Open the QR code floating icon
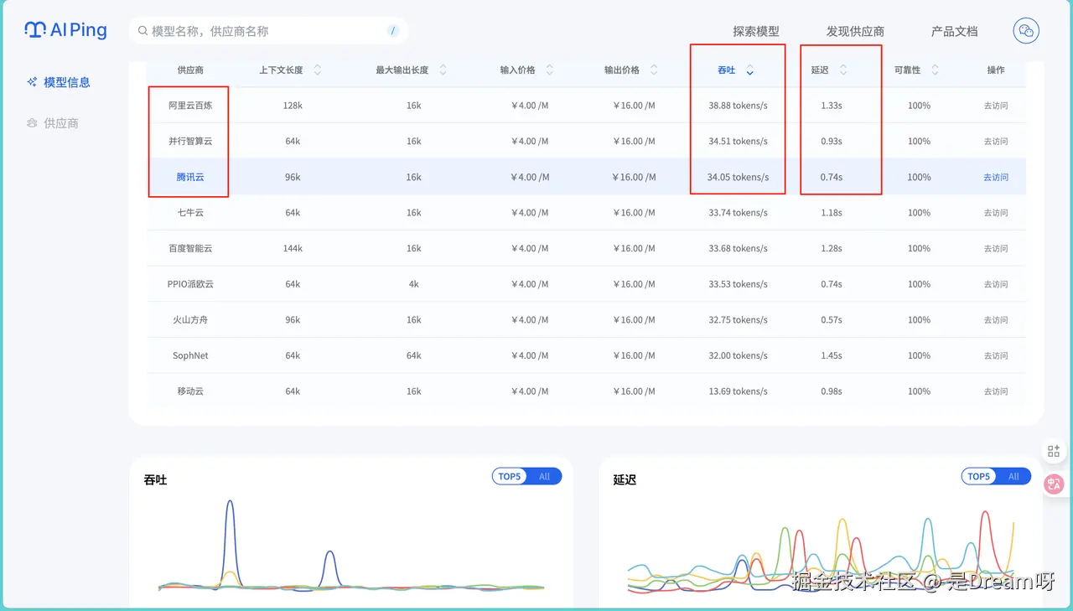1073x611 pixels. (x=1054, y=451)
